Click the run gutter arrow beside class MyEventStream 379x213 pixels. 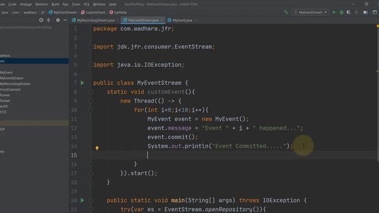pos(82,83)
